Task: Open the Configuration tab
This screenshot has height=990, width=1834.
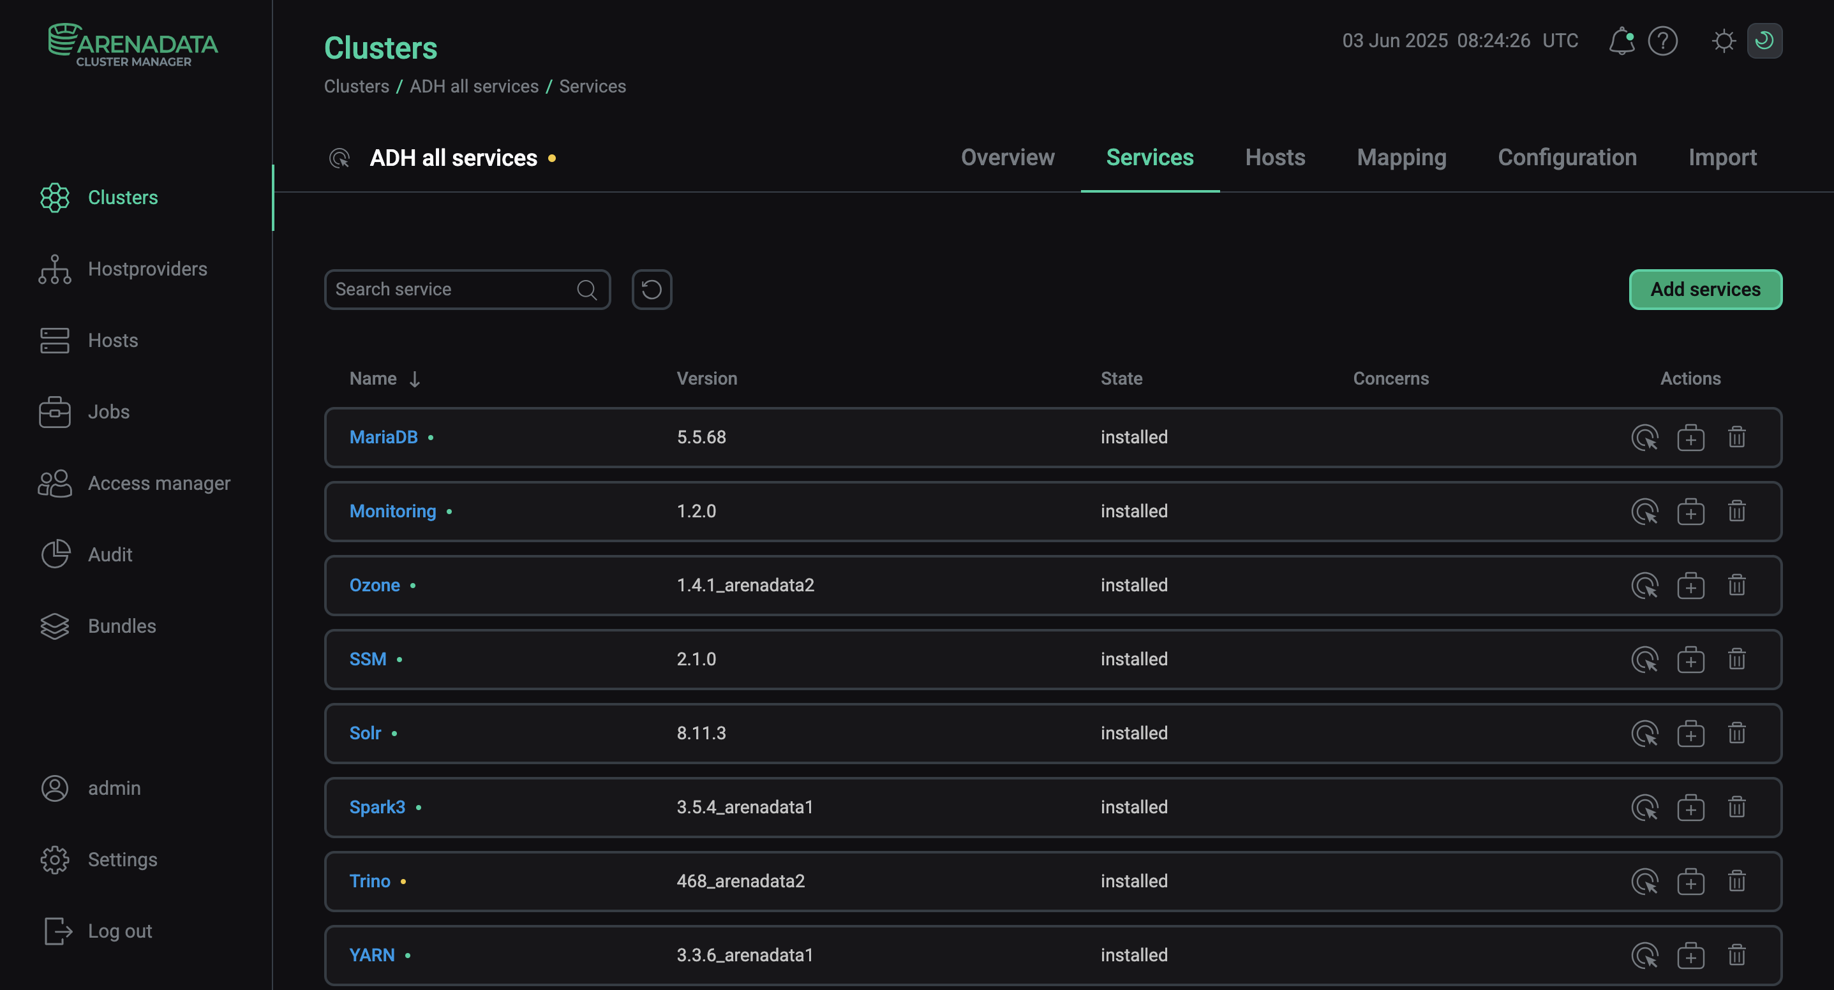Action: pyautogui.click(x=1567, y=158)
